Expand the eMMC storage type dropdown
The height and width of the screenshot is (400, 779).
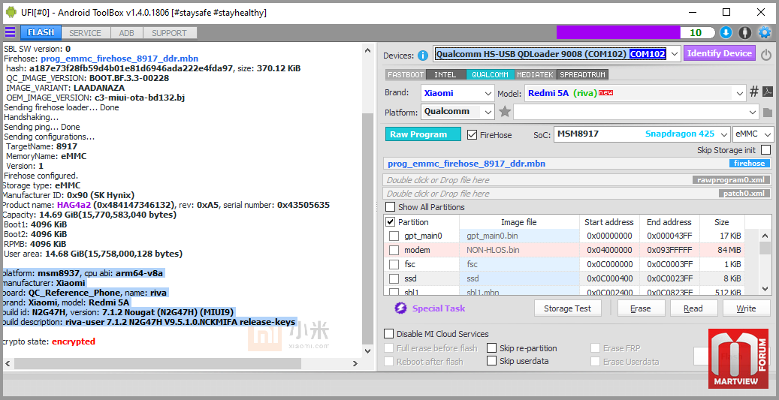751,134
